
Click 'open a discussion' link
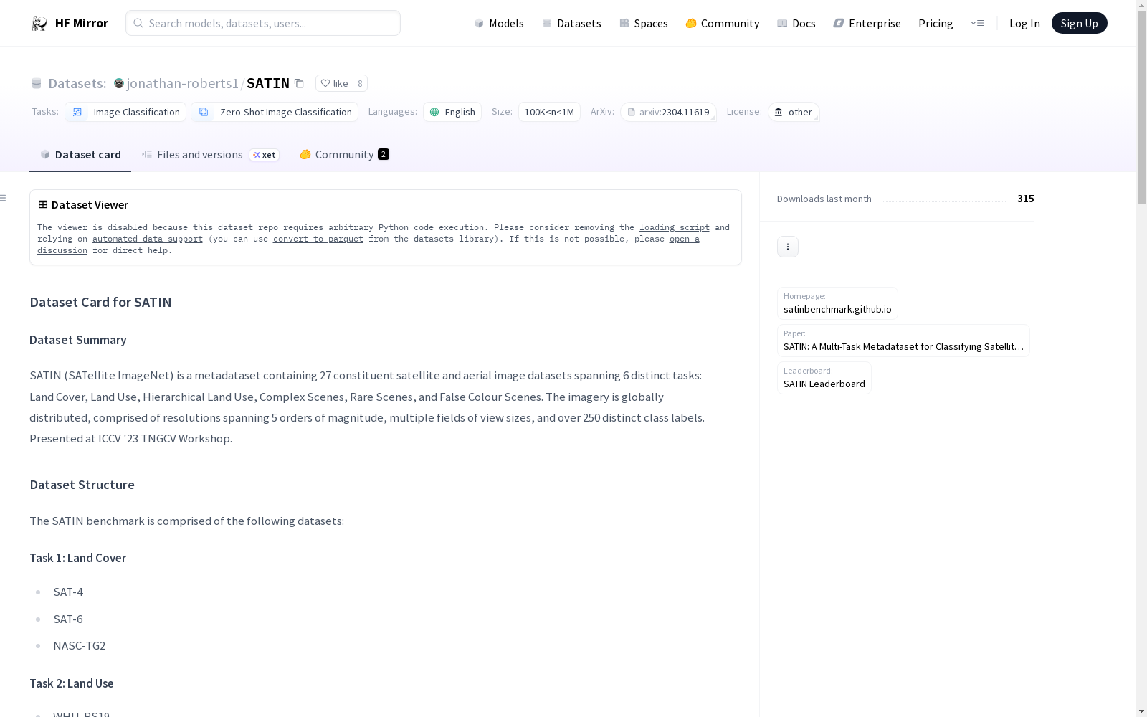point(685,239)
